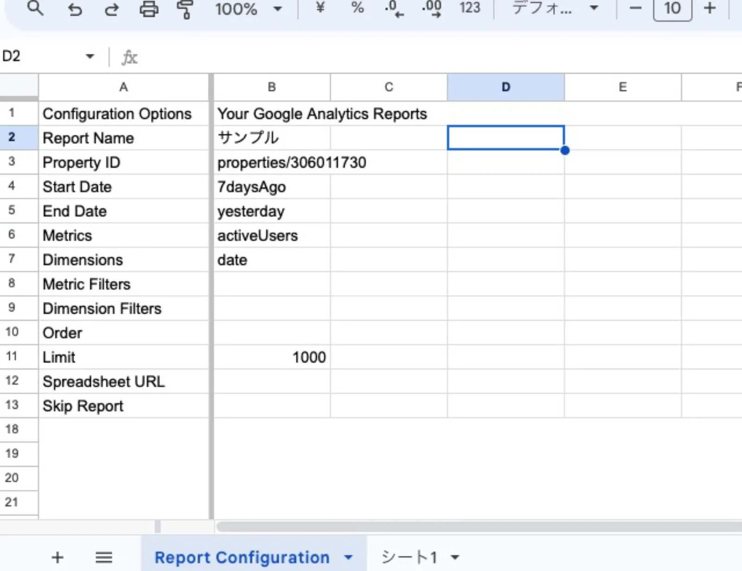Screen dimensions: 742x571
Task: Select column A header
Action: pos(123,87)
